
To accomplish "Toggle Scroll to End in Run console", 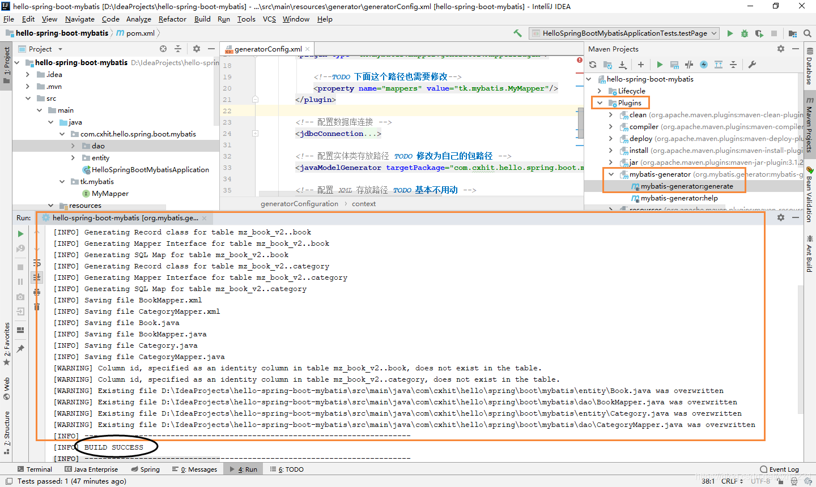I will point(37,277).
